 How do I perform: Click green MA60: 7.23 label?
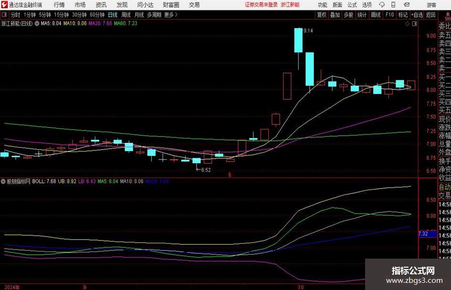pyautogui.click(x=126, y=23)
